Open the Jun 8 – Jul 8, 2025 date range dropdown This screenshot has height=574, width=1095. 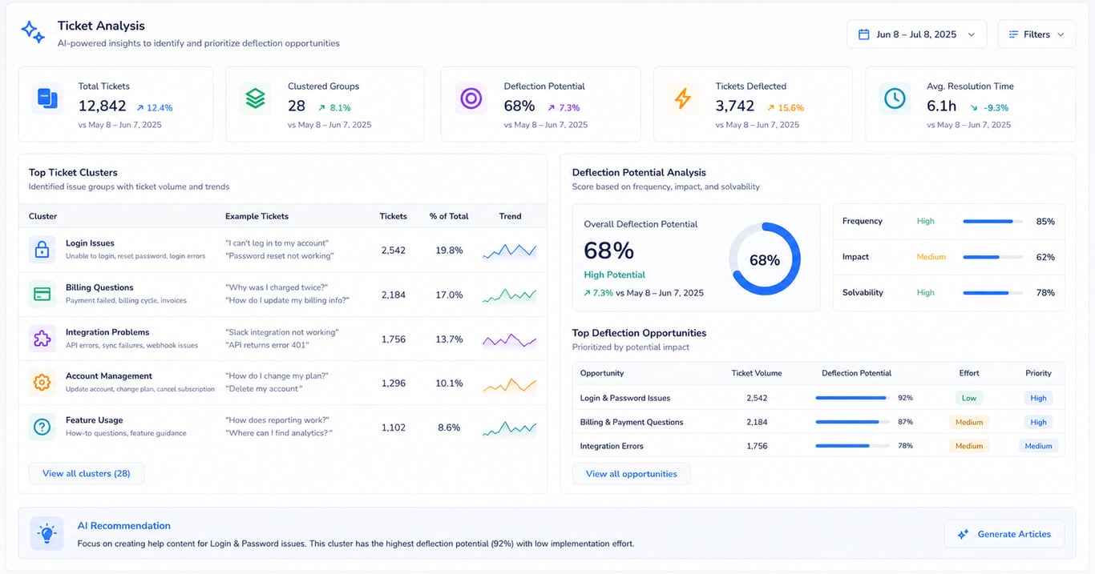click(x=917, y=34)
